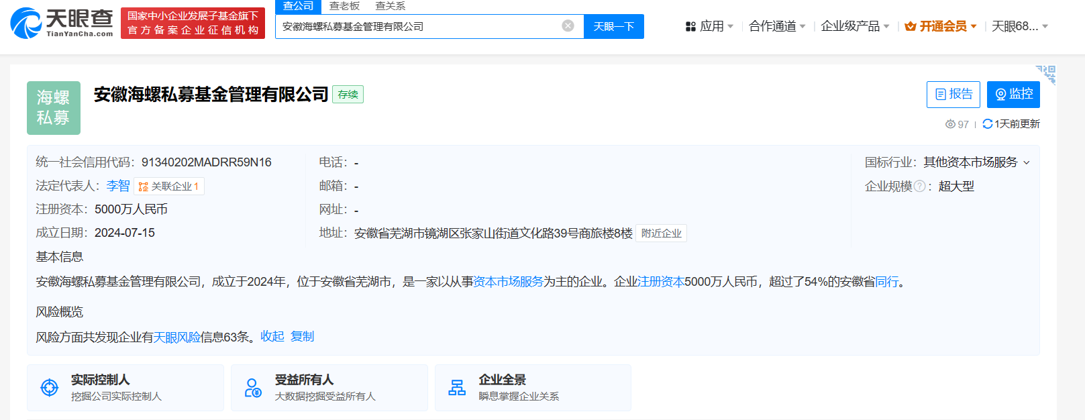This screenshot has width=1085, height=420.
Task: Open the 同行 link
Action: pyautogui.click(x=887, y=282)
